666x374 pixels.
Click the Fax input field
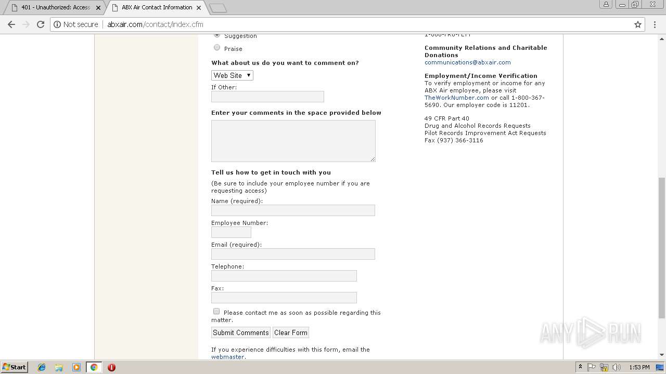click(284, 298)
